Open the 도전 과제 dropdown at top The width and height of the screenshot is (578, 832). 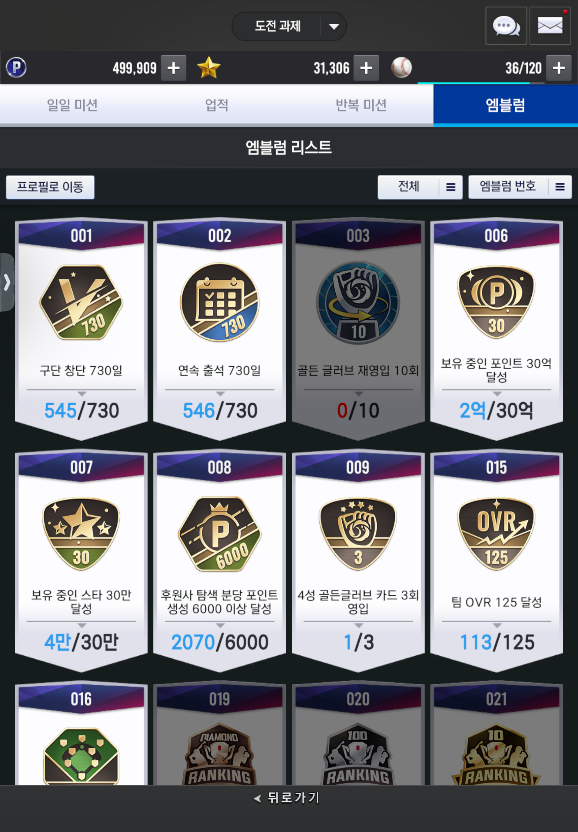tap(289, 26)
